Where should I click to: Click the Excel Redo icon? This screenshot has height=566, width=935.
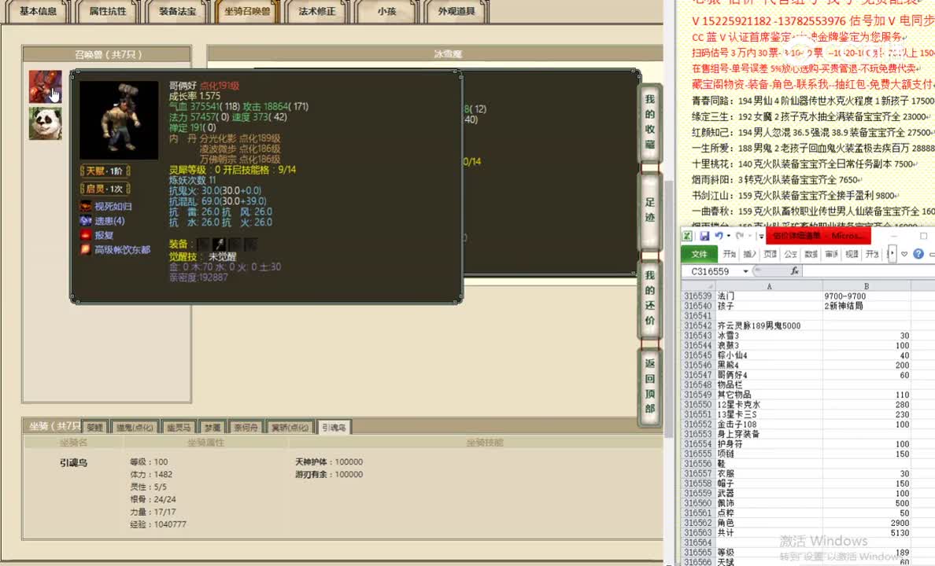click(x=739, y=236)
